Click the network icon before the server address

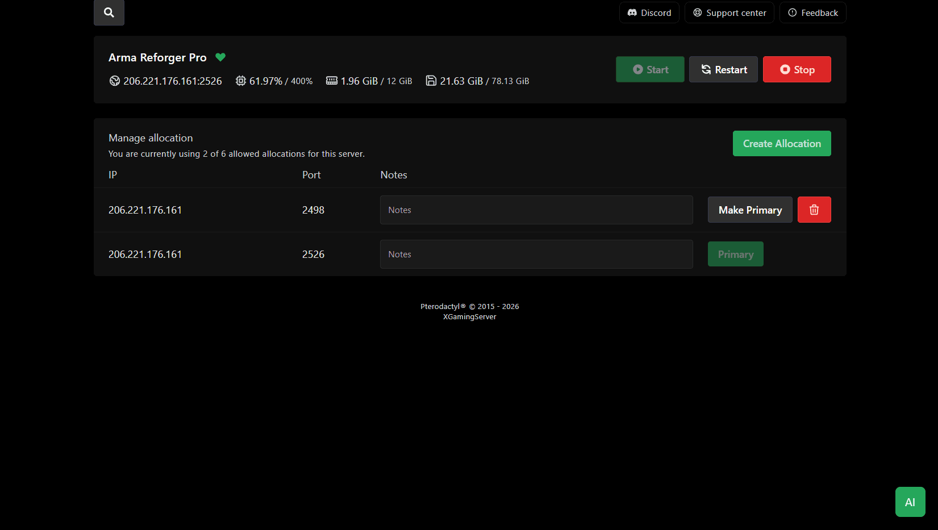[x=114, y=81]
